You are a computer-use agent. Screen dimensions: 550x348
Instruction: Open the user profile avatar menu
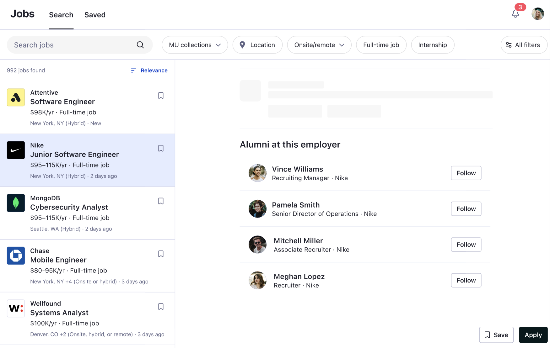538,14
